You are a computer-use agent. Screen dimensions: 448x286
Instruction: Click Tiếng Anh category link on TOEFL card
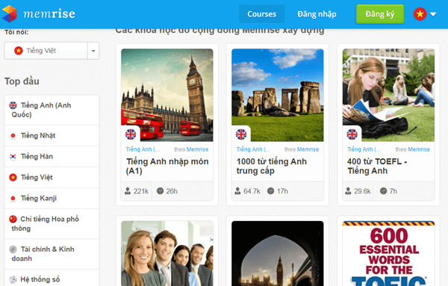(364, 149)
